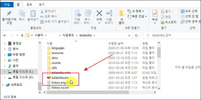The width and height of the screenshot is (201, 100).
Task: Go back with the left arrow
Action: (x=5, y=35)
